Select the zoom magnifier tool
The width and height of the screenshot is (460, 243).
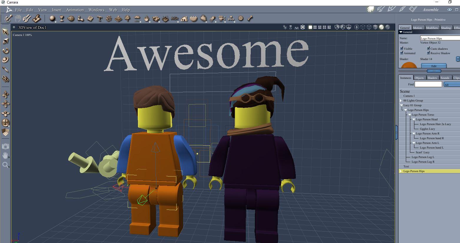(5, 165)
